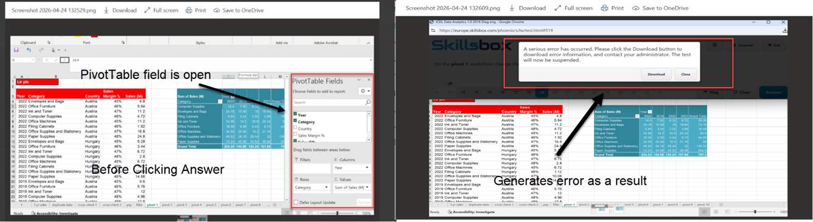Click the Save icon in Excel quick access toolbar

(16, 50)
